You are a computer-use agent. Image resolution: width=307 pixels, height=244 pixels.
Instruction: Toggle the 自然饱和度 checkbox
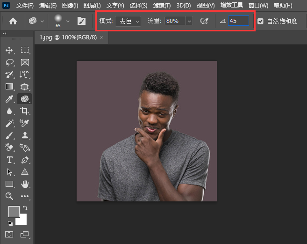click(260, 21)
